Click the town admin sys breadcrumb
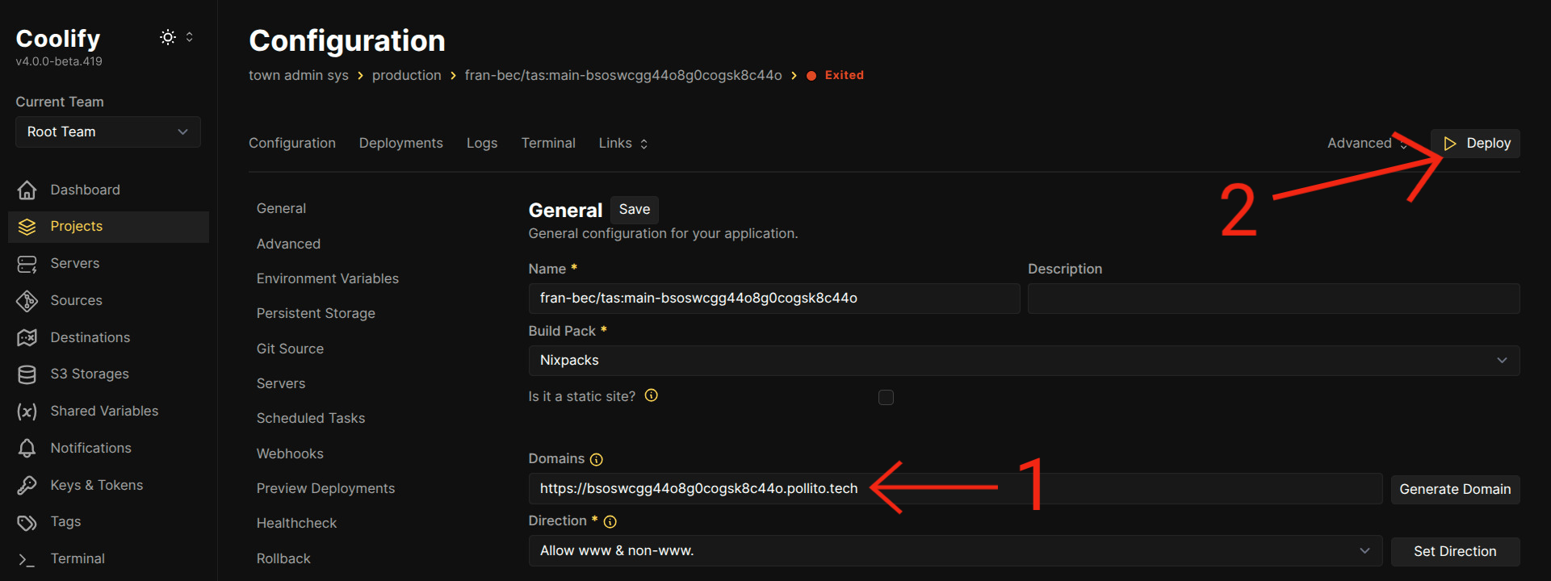Image resolution: width=1551 pixels, height=581 pixels. coord(299,75)
